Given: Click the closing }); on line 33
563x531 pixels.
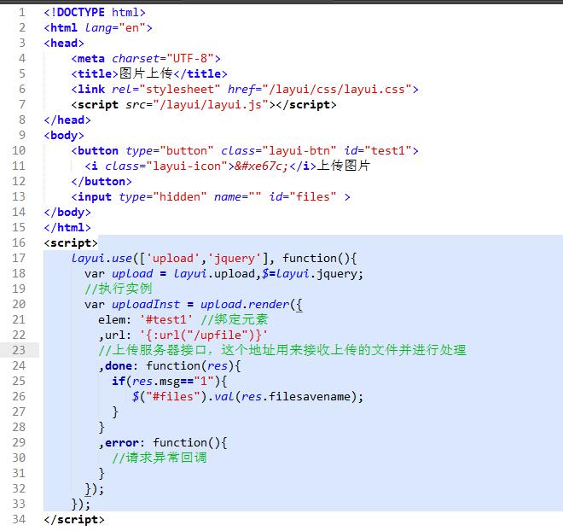Looking at the screenshot, I should (x=81, y=504).
